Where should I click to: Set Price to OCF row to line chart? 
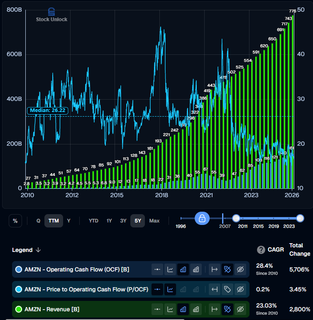tap(170, 289)
